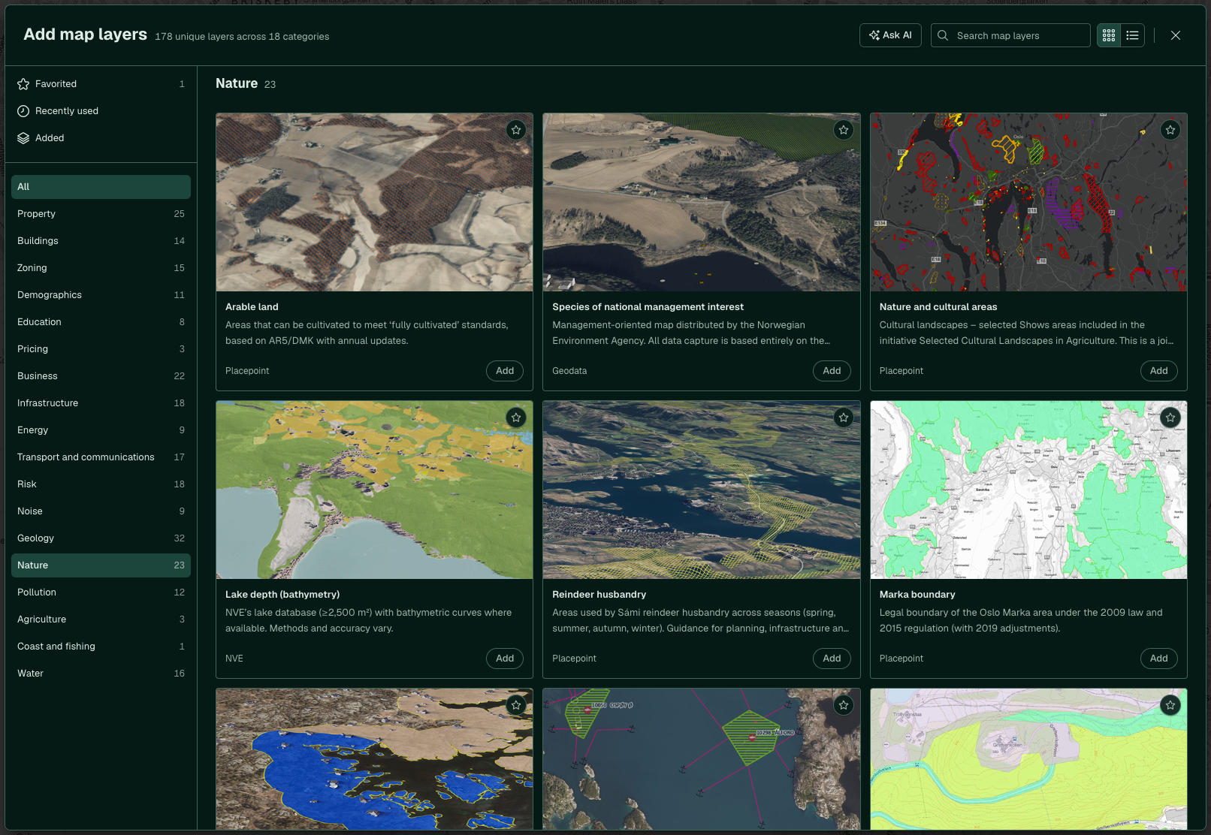Click the 'Reindeer husbandry' card title
The width and height of the screenshot is (1211, 835).
point(599,595)
